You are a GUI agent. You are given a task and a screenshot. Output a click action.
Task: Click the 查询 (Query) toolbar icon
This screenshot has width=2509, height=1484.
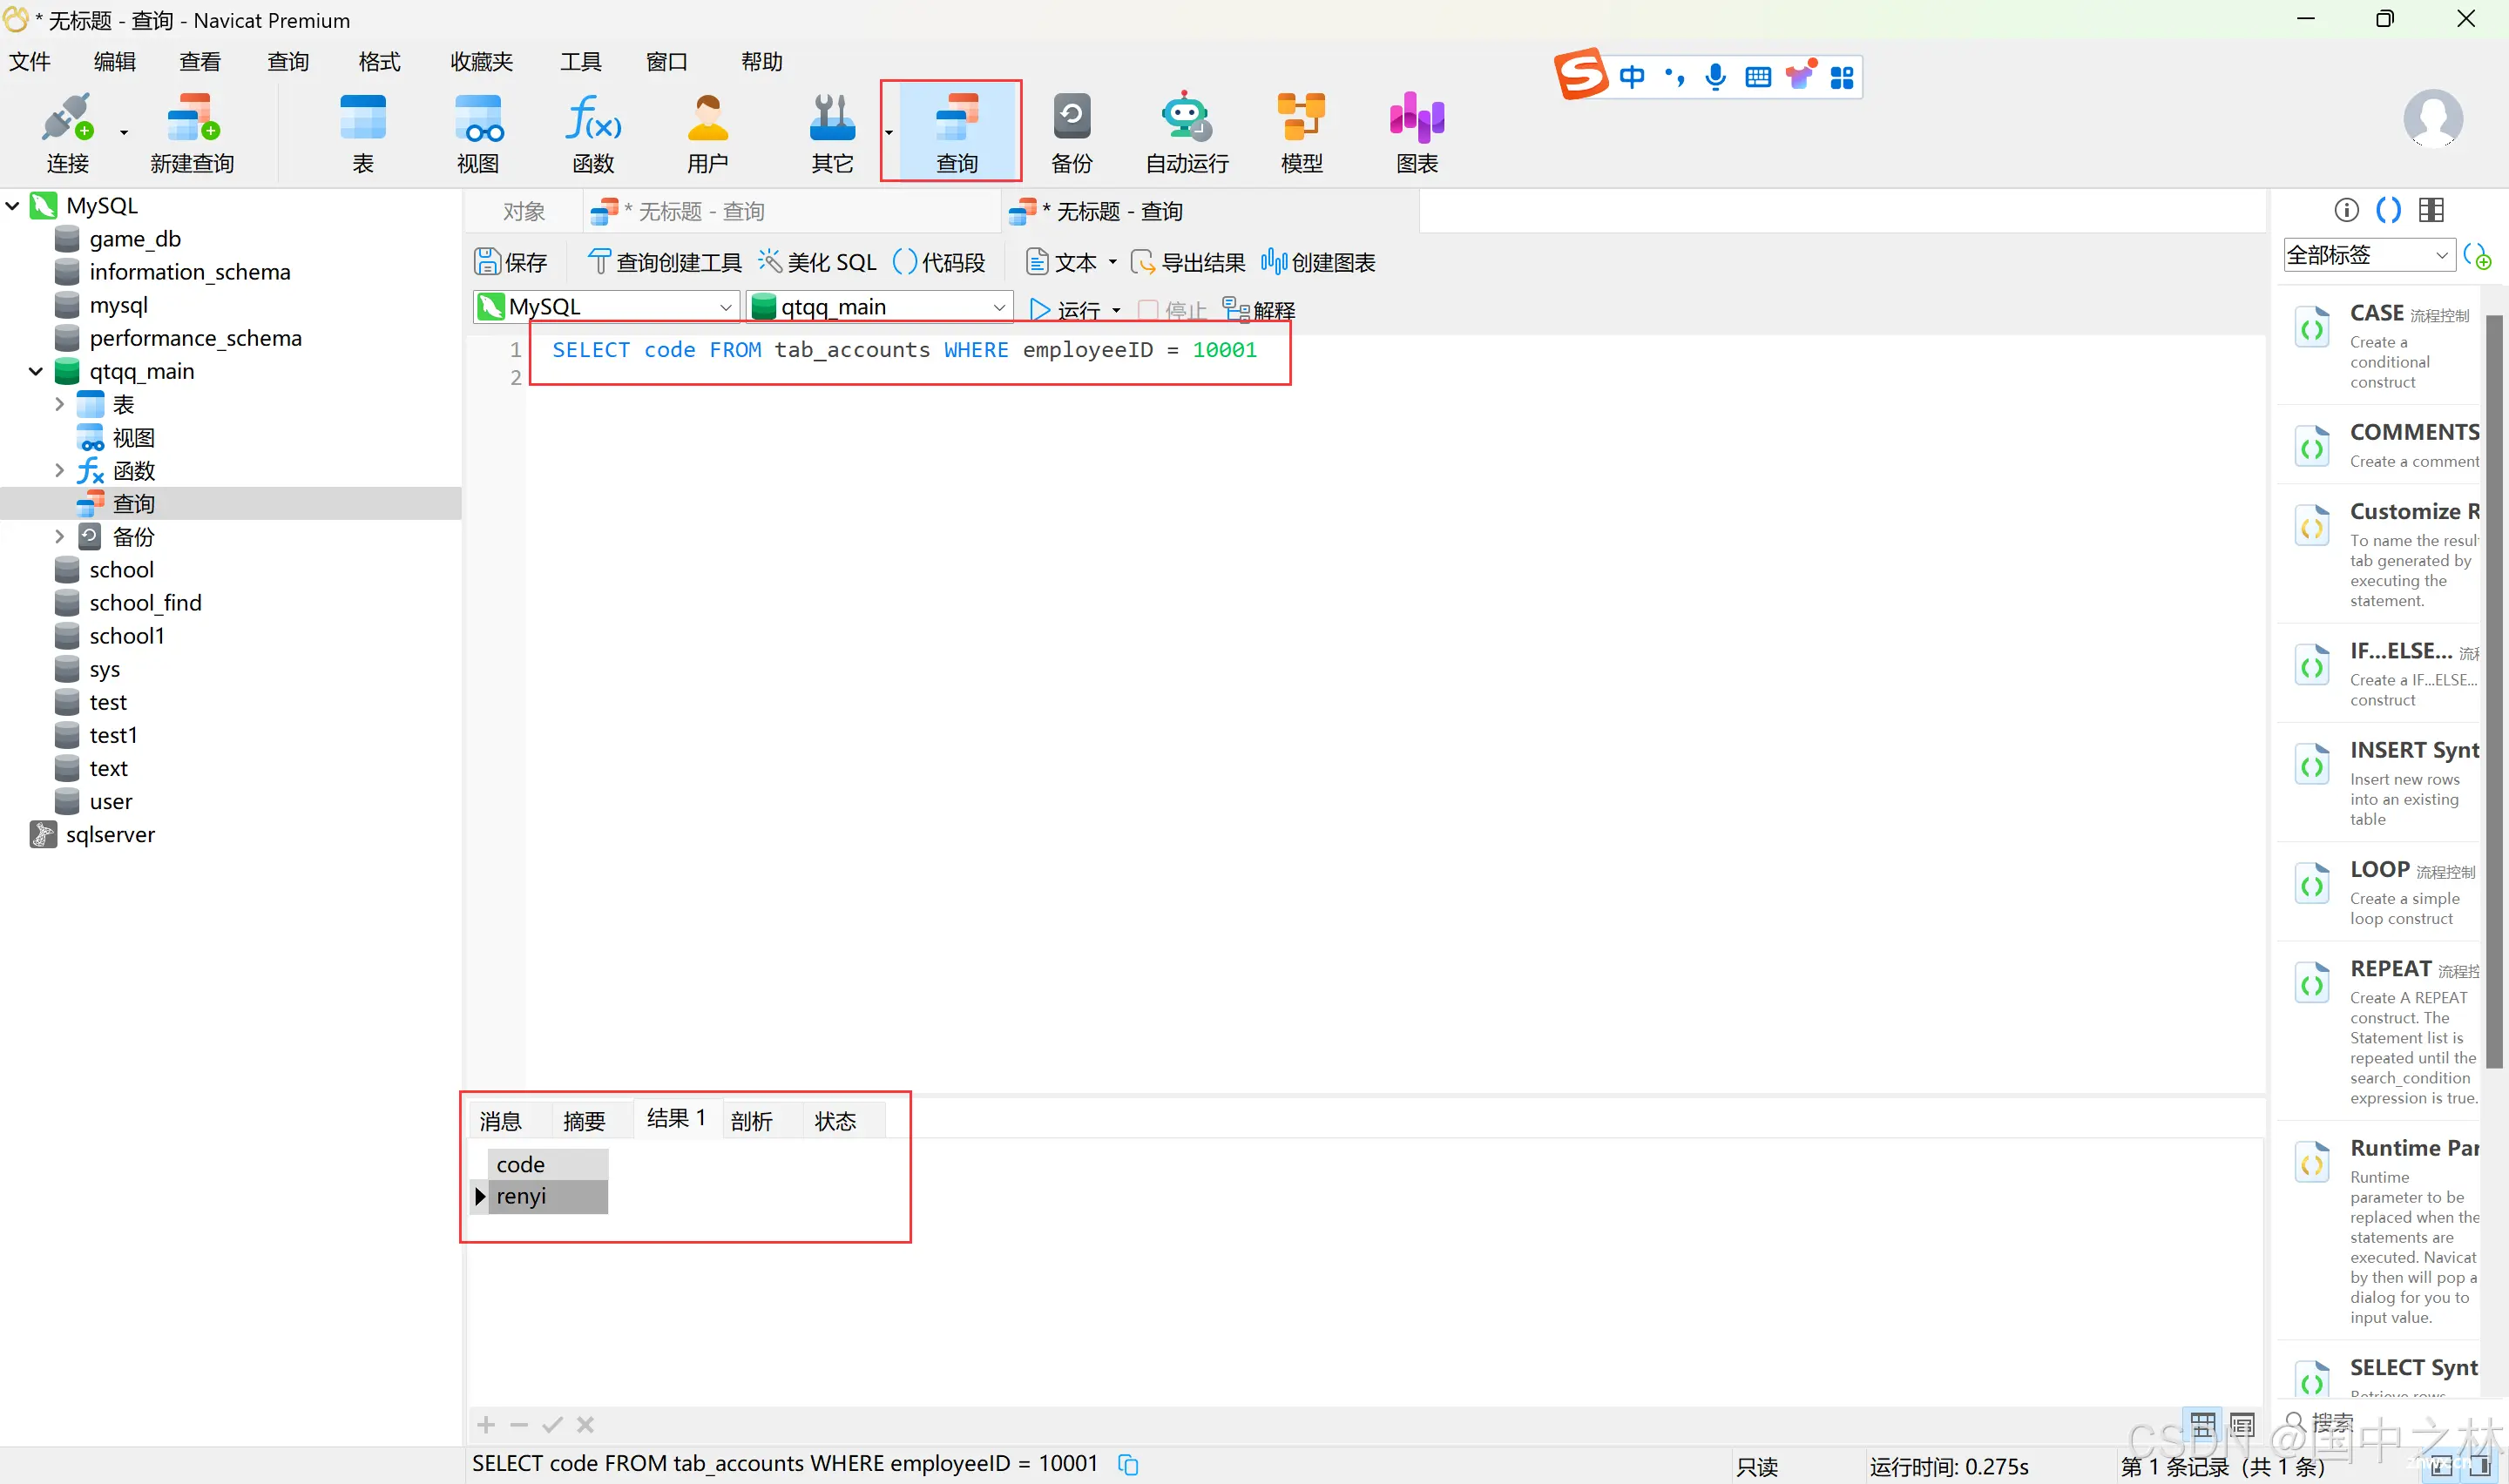tap(952, 132)
